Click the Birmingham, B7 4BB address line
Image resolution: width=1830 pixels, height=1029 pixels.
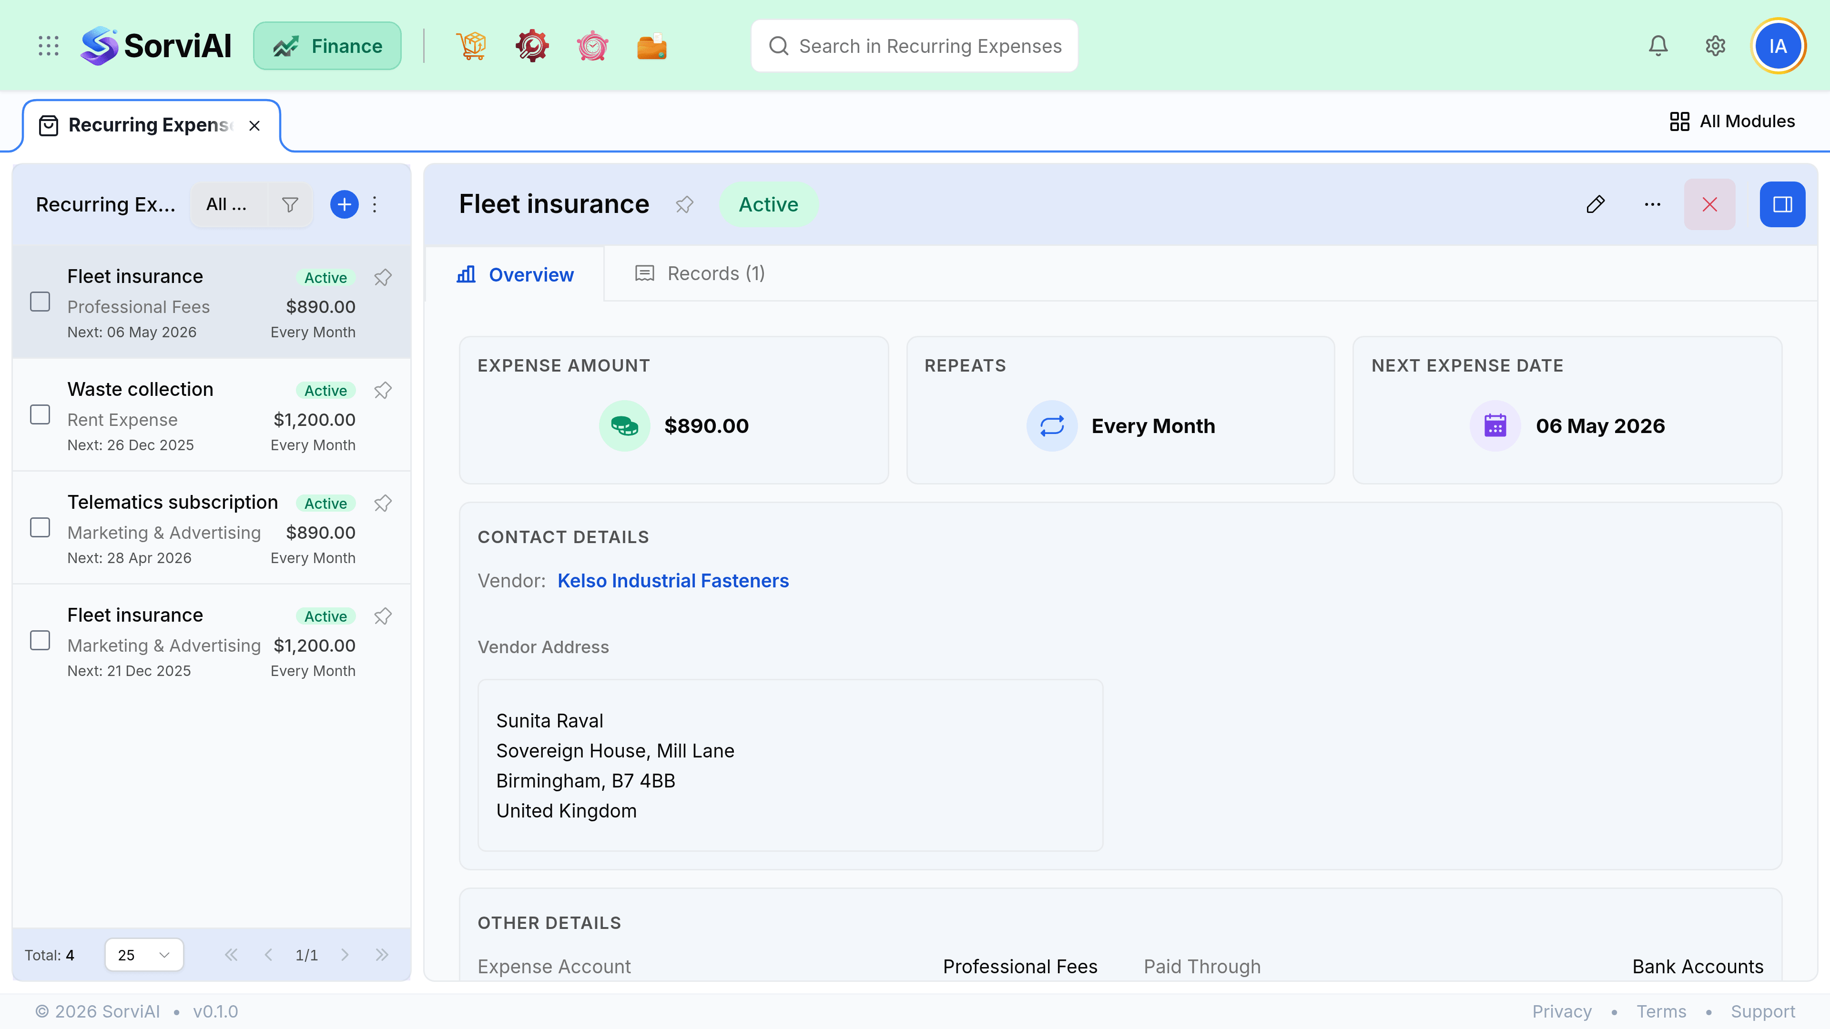pyautogui.click(x=585, y=781)
